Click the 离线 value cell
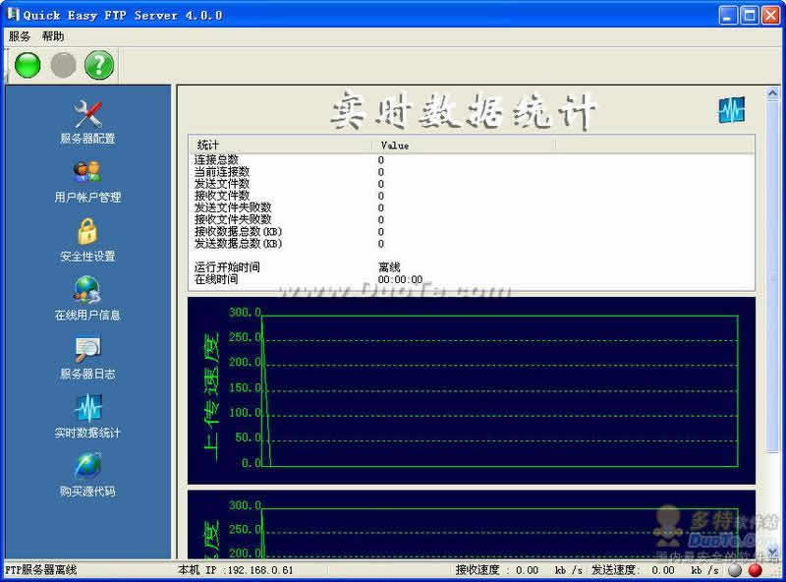Viewport: 786px width, 582px height. tap(389, 267)
